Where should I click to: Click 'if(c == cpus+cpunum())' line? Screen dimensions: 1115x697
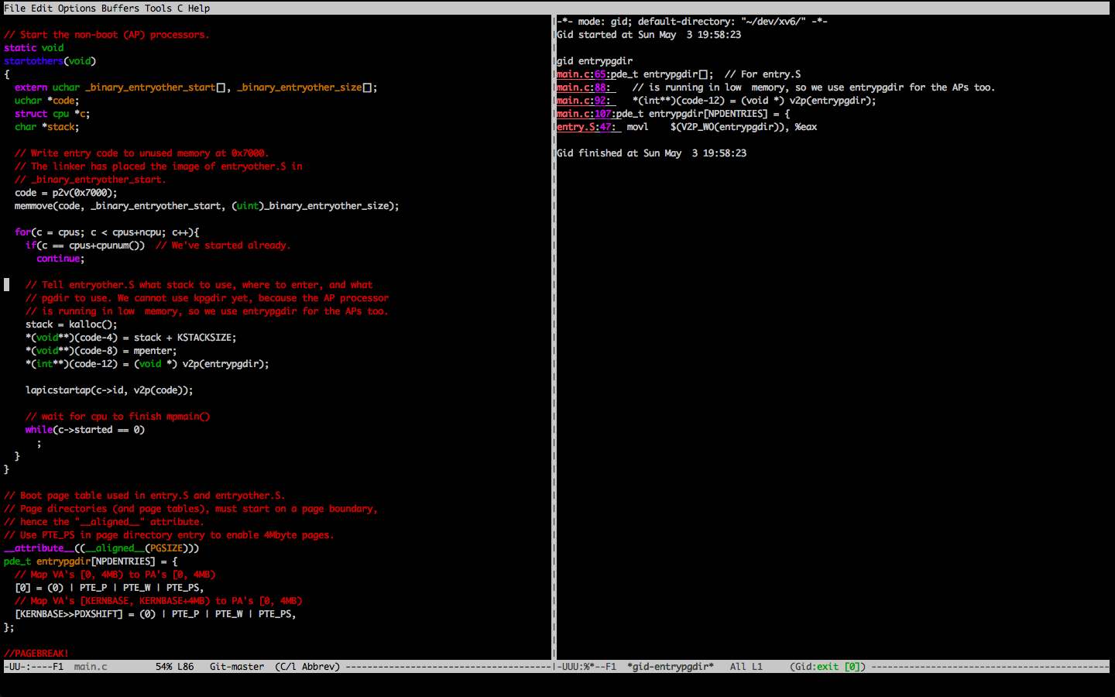(85, 245)
